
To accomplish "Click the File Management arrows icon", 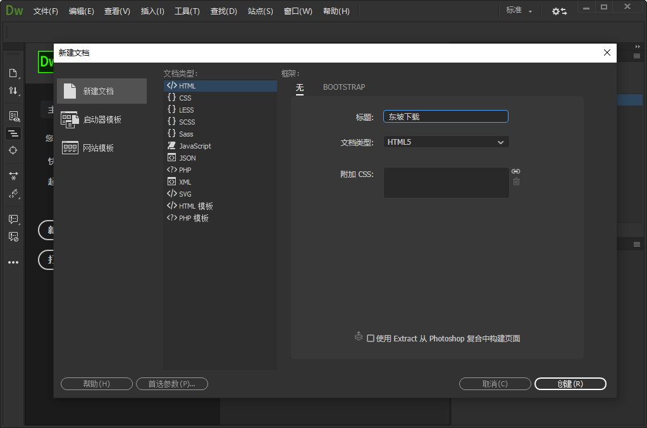I will coord(13,91).
